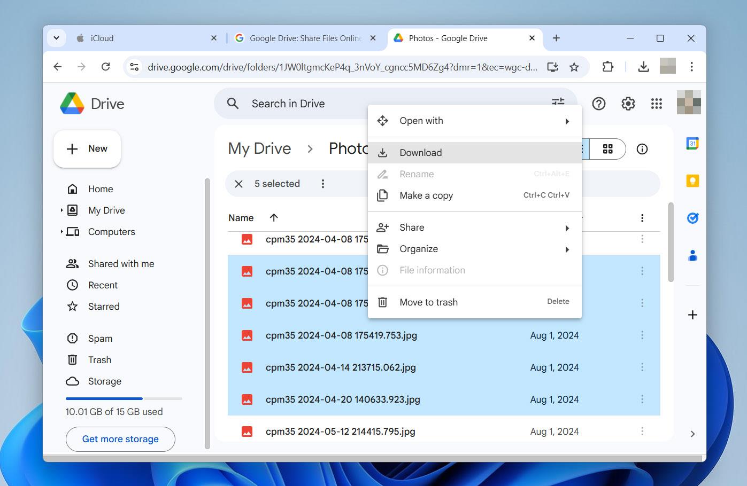
Task: Switch to Google Drive: Share Files tab
Action: click(305, 38)
